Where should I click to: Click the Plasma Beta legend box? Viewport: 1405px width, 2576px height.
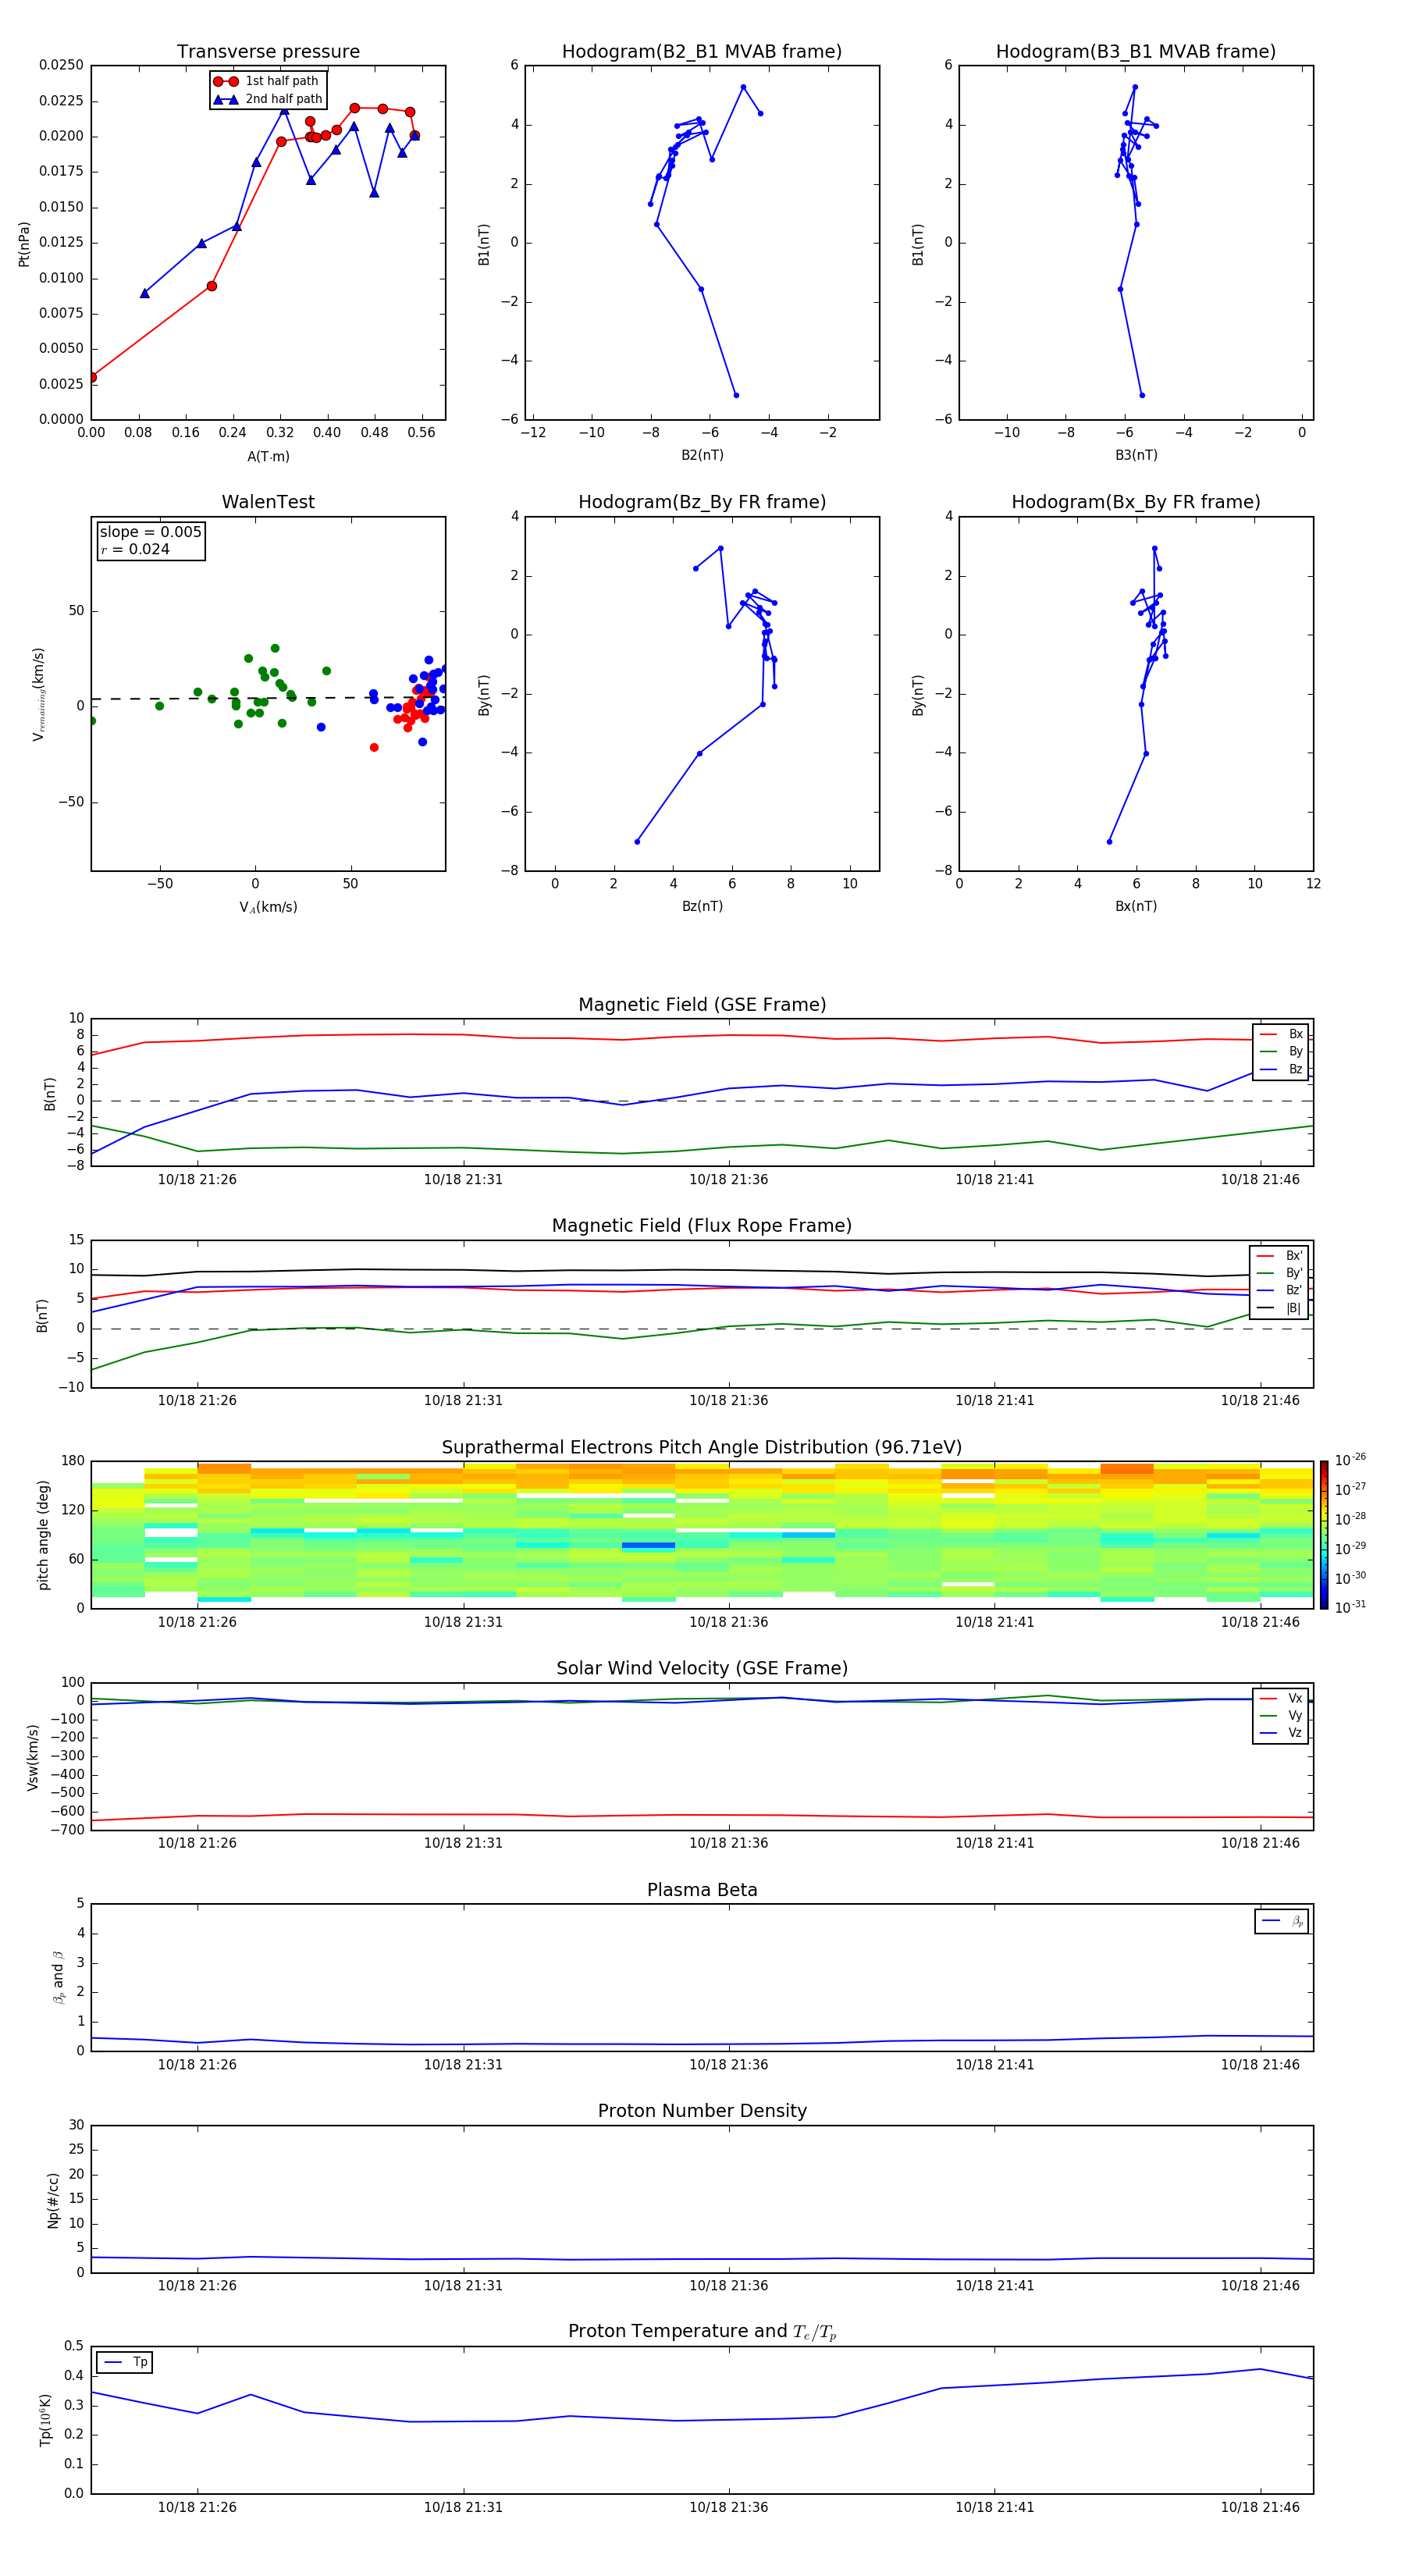1281,1921
